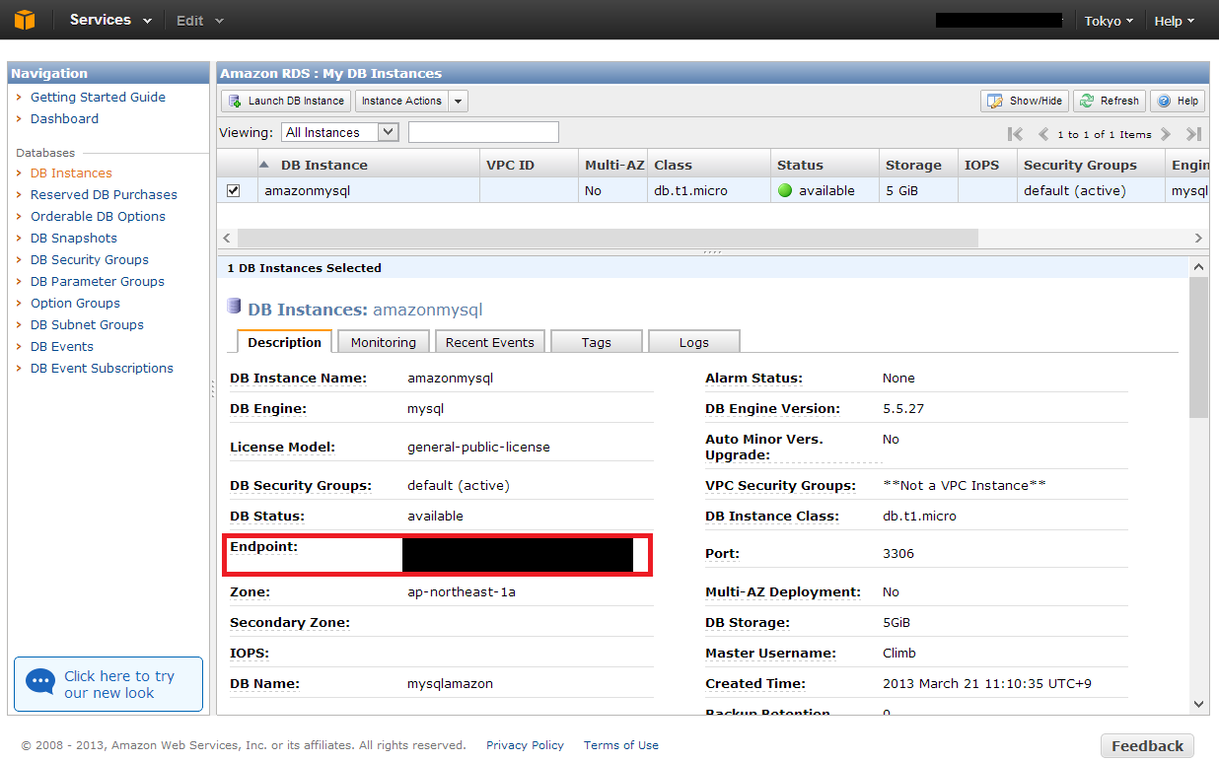Screen dimensions: 1219x761
Task: Open the Recent Events tab
Action: [490, 342]
